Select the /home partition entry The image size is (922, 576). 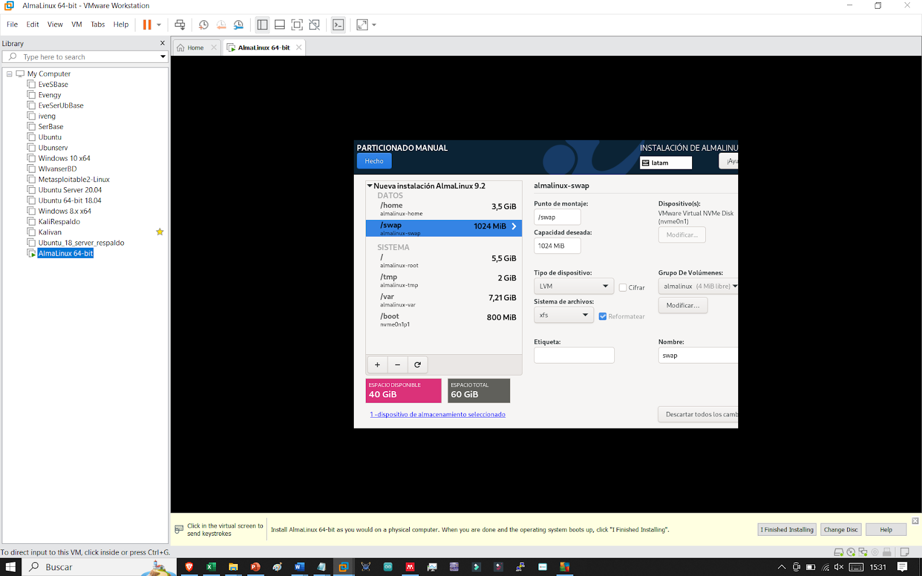(444, 209)
